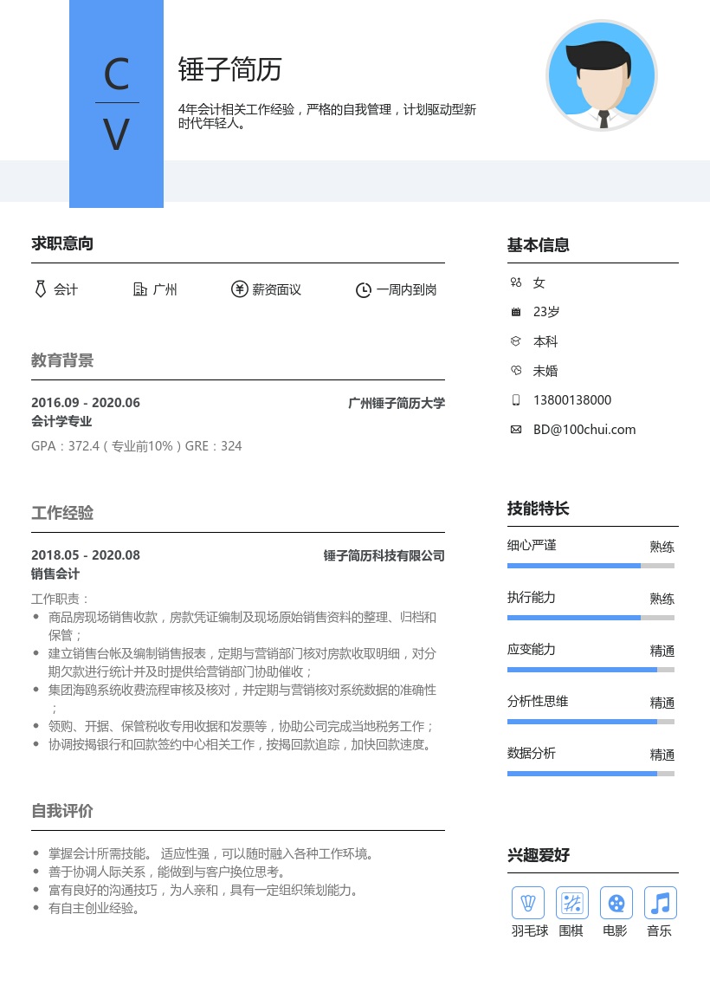This screenshot has width=710, height=1005.
Task: Click the building icon beside 广州
Action: [140, 289]
